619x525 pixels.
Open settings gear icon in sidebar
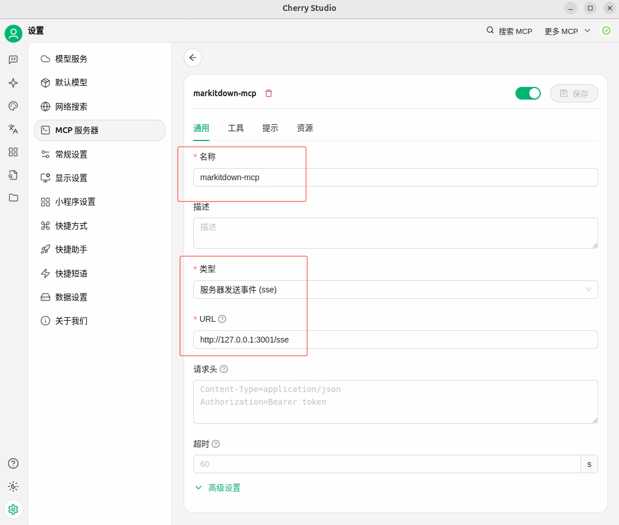[13, 509]
